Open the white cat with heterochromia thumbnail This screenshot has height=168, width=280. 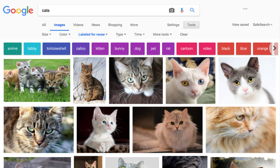point(191,81)
